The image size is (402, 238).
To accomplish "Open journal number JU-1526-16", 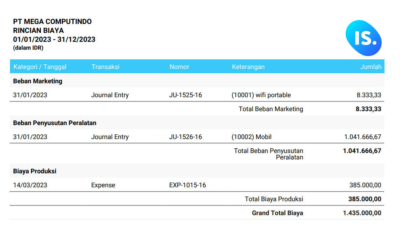I will (185, 137).
